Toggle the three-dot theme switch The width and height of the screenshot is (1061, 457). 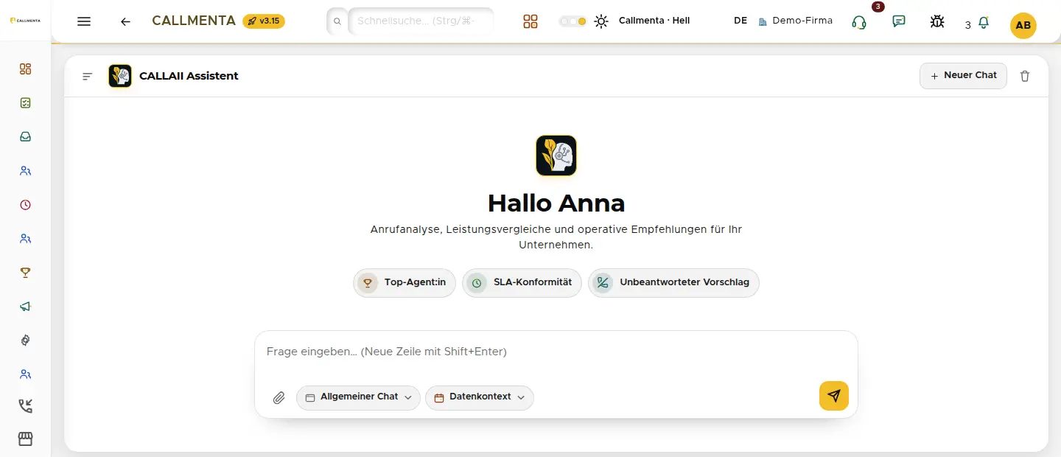[573, 21]
